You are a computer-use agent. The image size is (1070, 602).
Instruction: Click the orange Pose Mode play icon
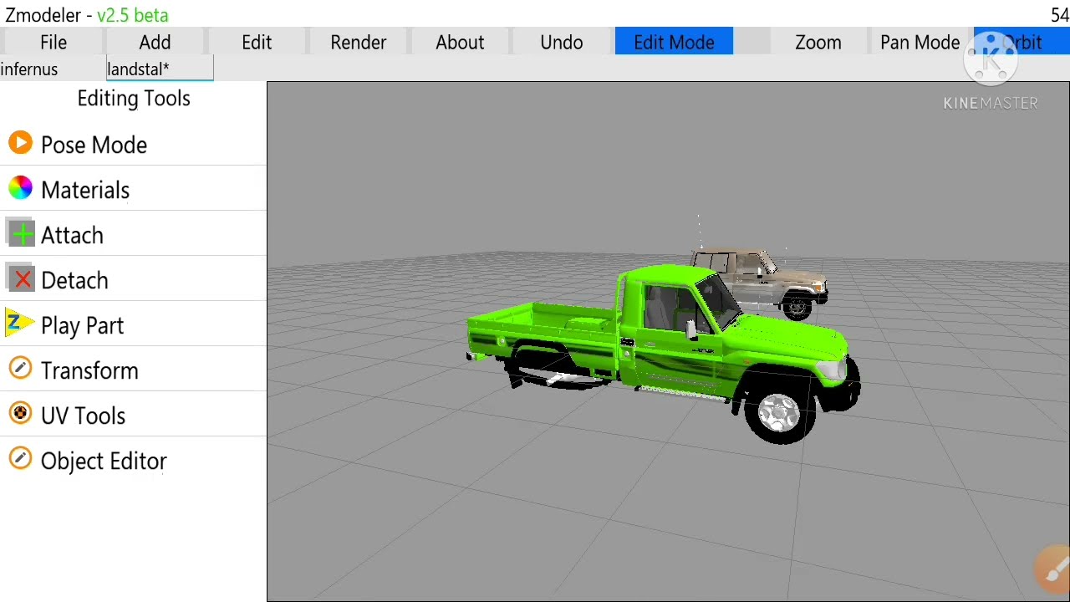20,144
